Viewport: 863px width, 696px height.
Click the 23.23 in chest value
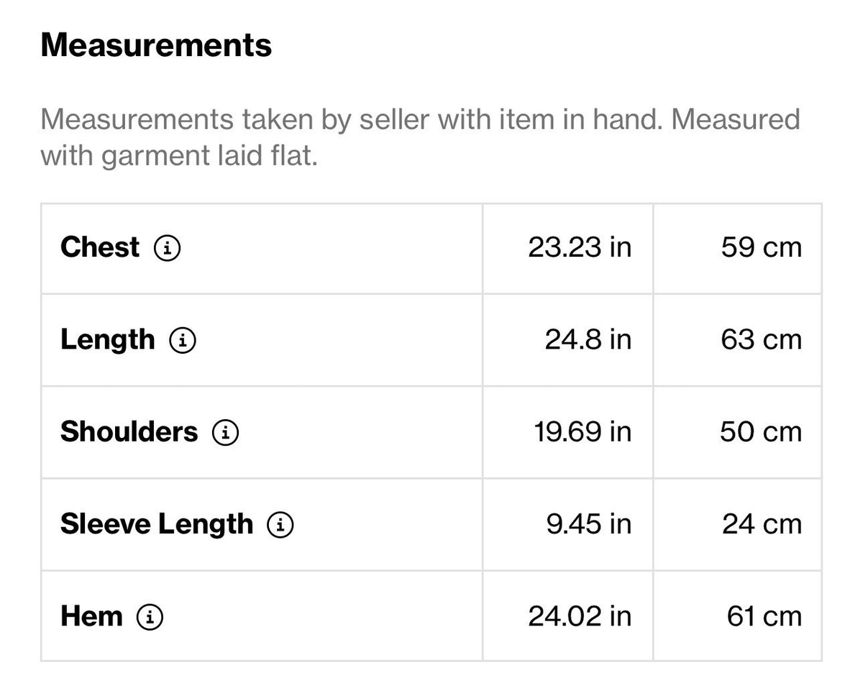coord(580,247)
